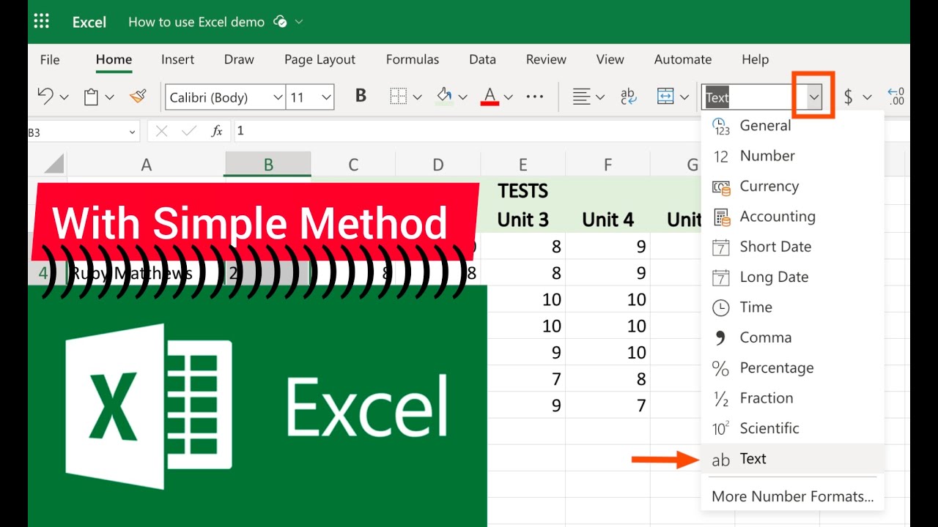The image size is (938, 527).
Task: Expand the borders options chevron
Action: tap(417, 97)
